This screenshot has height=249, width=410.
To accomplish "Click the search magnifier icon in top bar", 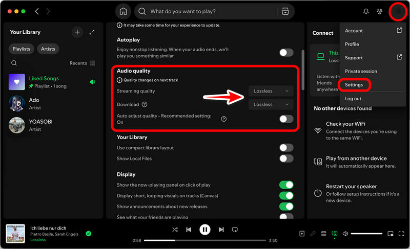I will pyautogui.click(x=142, y=11).
